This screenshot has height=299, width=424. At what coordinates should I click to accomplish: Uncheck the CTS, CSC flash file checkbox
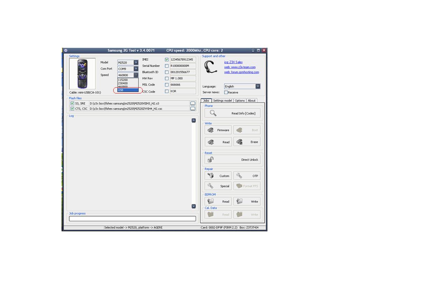(72, 109)
